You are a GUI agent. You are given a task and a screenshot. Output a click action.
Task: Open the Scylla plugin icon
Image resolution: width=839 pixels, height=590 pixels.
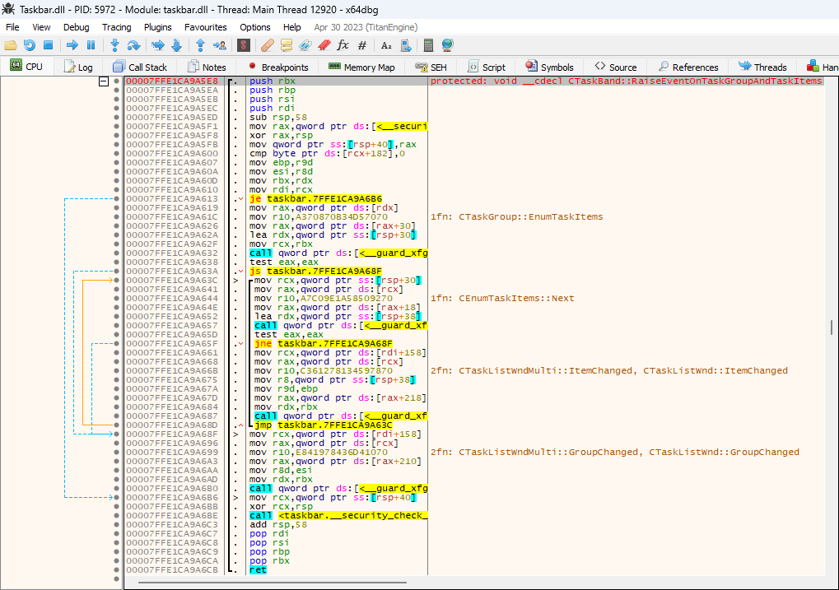click(244, 45)
